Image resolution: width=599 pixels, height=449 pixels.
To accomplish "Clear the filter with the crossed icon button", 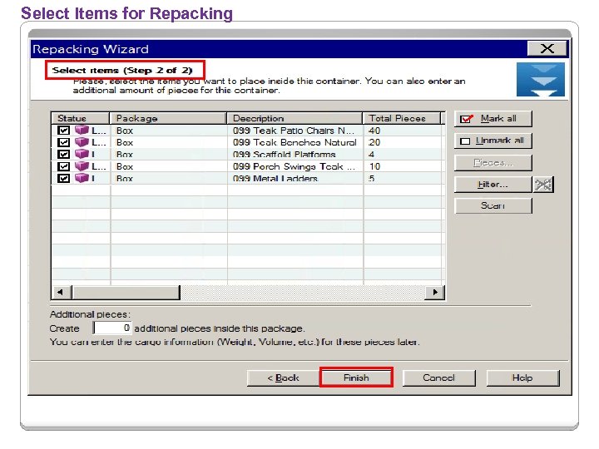I will 543,185.
